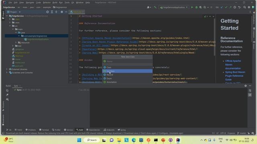Open File Explorer from the taskbar
This screenshot has height=144, width=257.
pyautogui.click(x=119, y=140)
